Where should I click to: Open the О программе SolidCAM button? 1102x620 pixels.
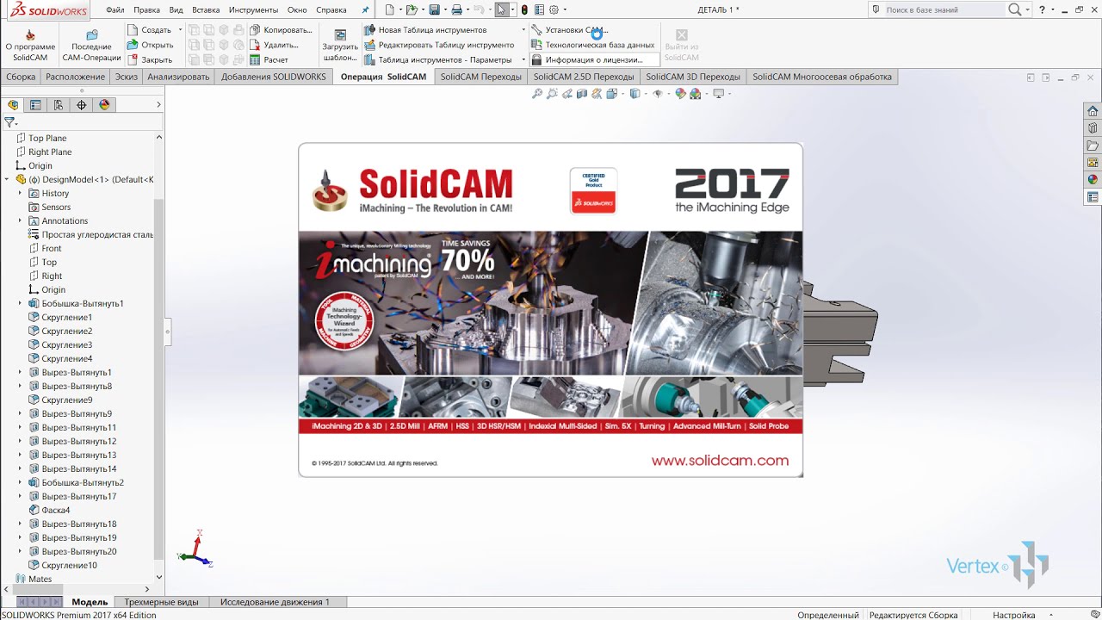pos(30,45)
